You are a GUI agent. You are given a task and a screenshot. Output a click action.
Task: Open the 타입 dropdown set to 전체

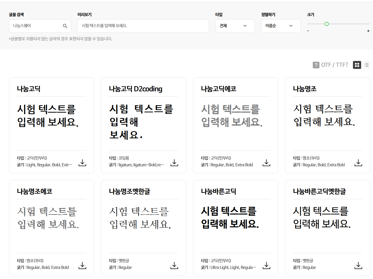(x=235, y=26)
